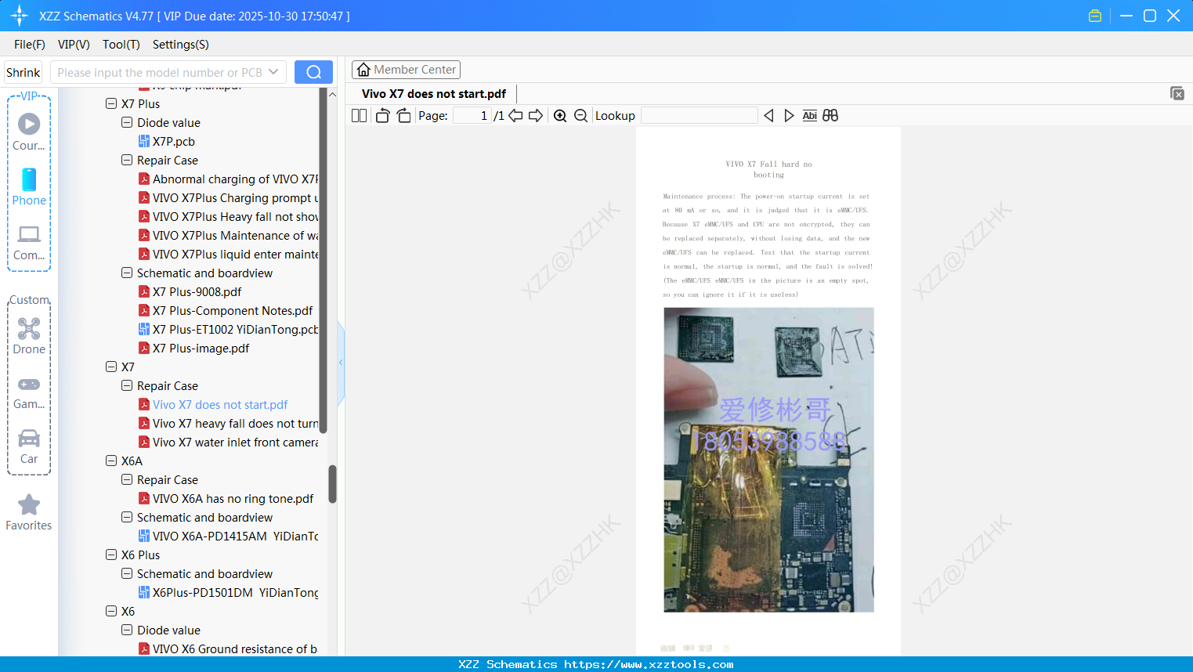Open VIVO X6A has no ring tone.pdf

[233, 499]
